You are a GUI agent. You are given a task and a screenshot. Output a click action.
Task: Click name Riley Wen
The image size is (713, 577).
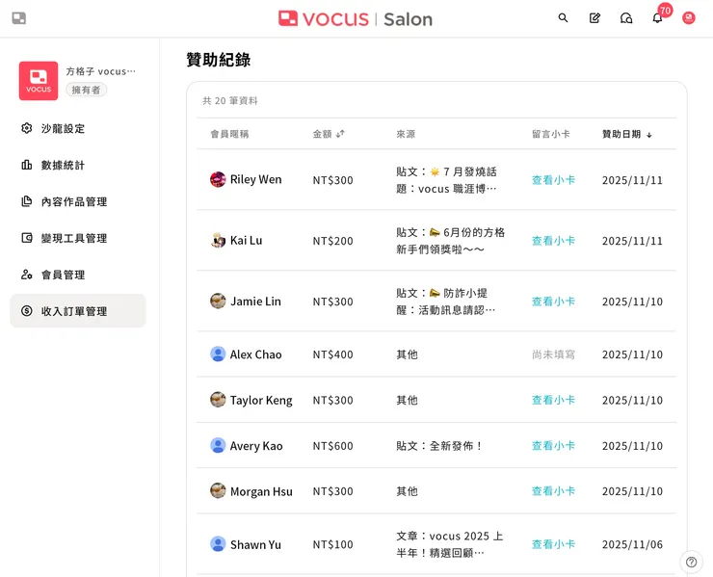coord(255,179)
